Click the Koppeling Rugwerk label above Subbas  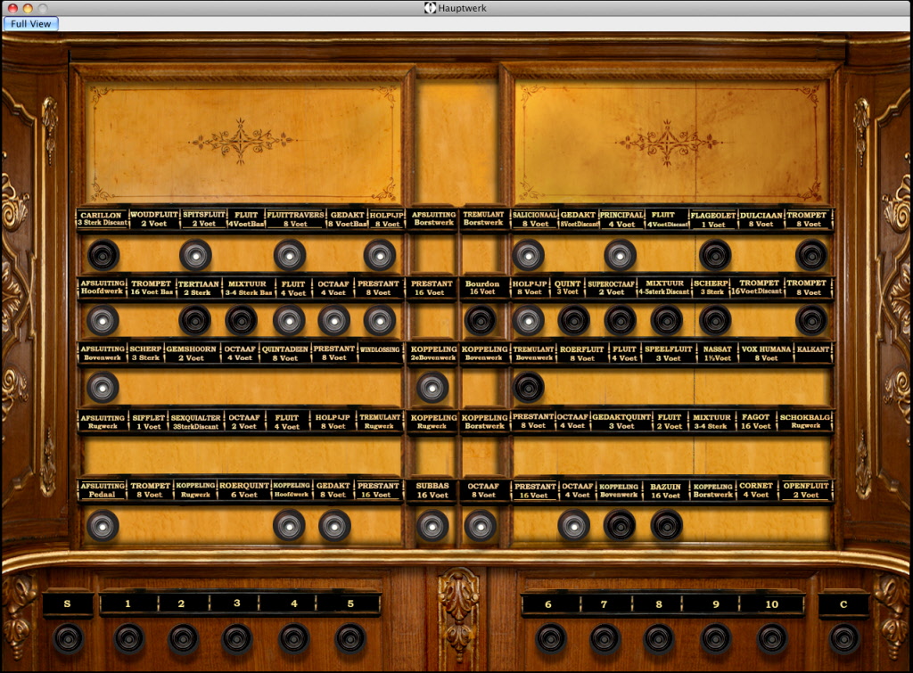coord(433,423)
